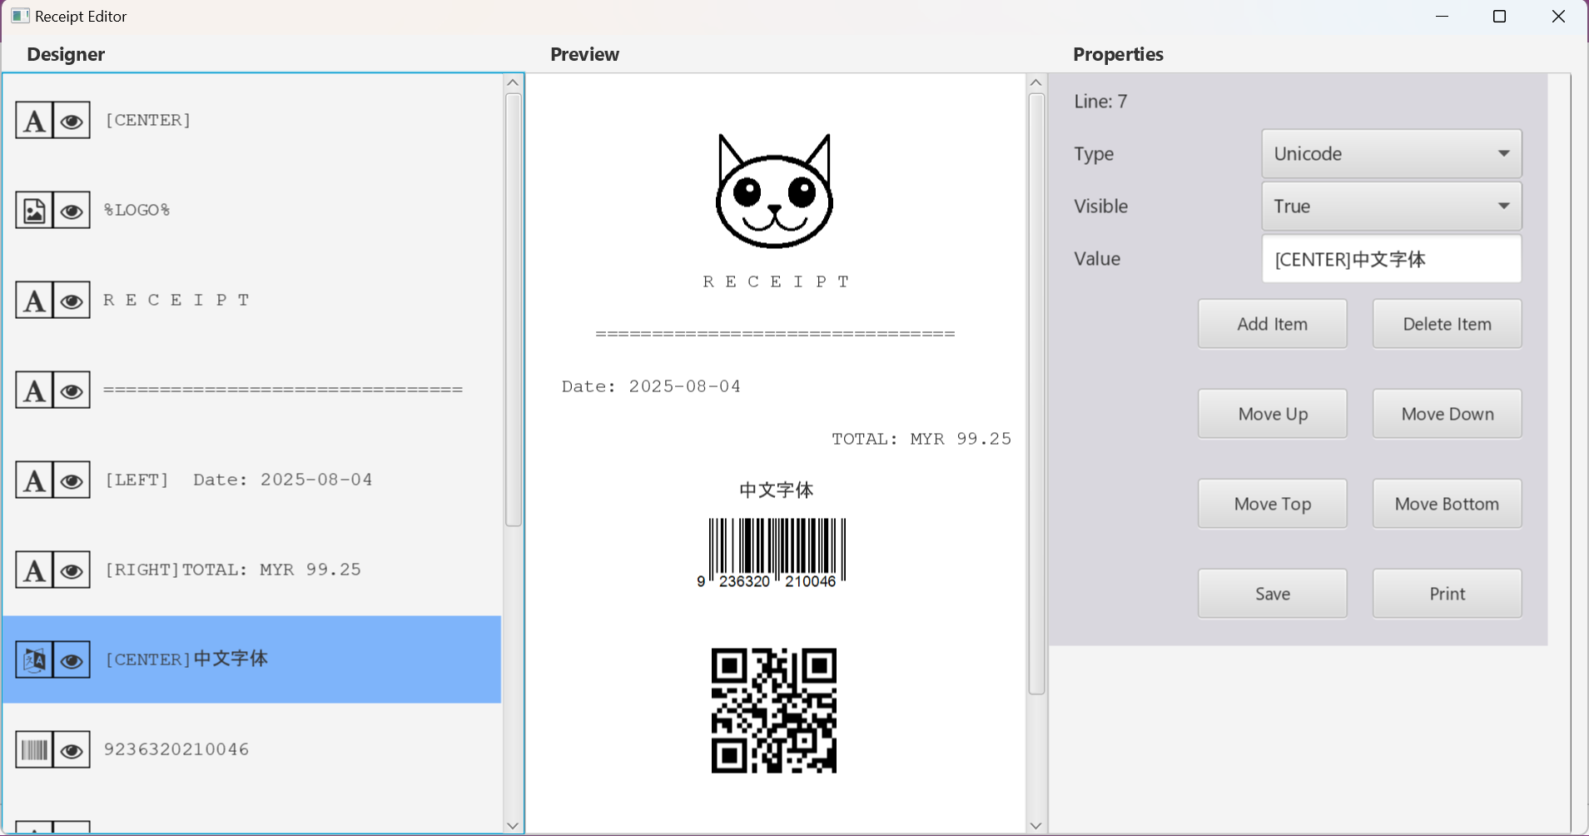Select the barcode icon on item 9236320210046
Viewport: 1589px width, 836px height.
click(33, 749)
